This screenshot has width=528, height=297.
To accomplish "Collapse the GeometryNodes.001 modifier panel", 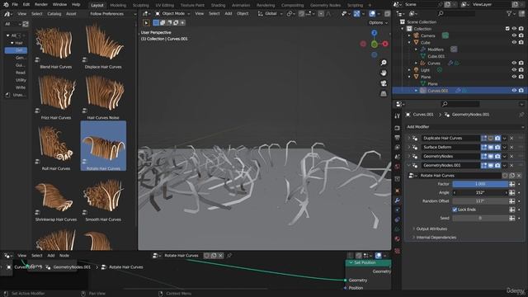I will coord(409,165).
